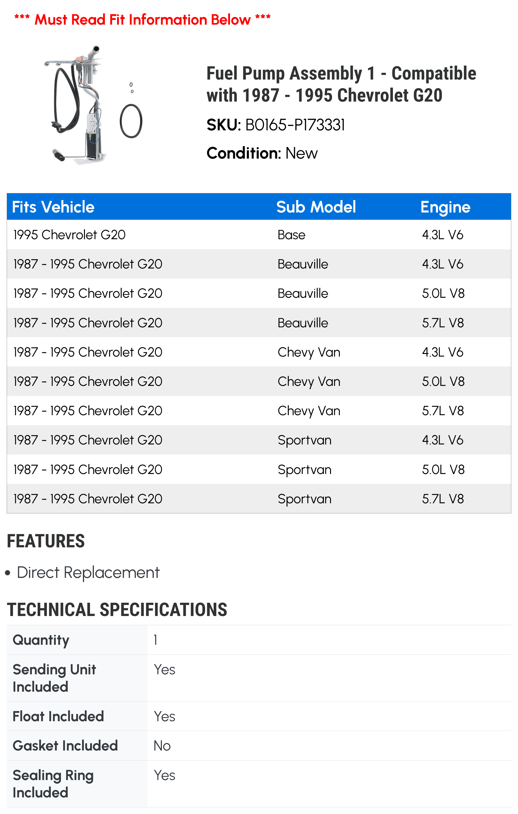518x814 pixels.
Task: Click the Beauville 5.0L V8 row
Action: click(x=259, y=293)
